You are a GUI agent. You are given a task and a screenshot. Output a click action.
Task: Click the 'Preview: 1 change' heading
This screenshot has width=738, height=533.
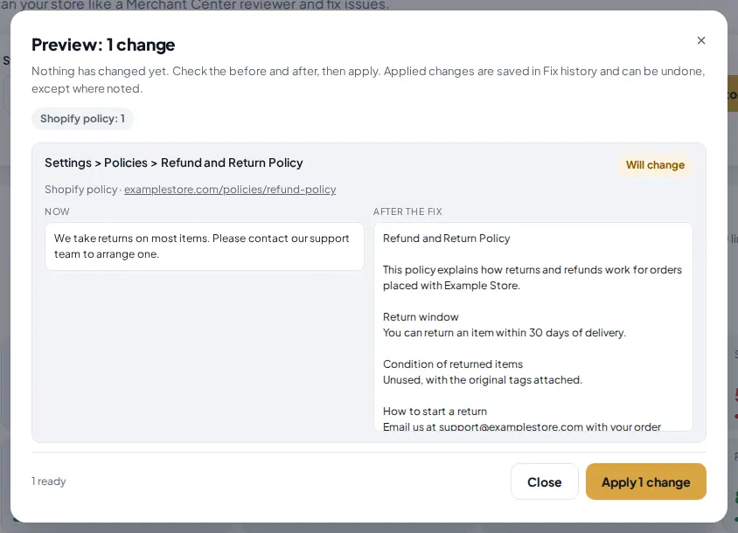point(103,45)
